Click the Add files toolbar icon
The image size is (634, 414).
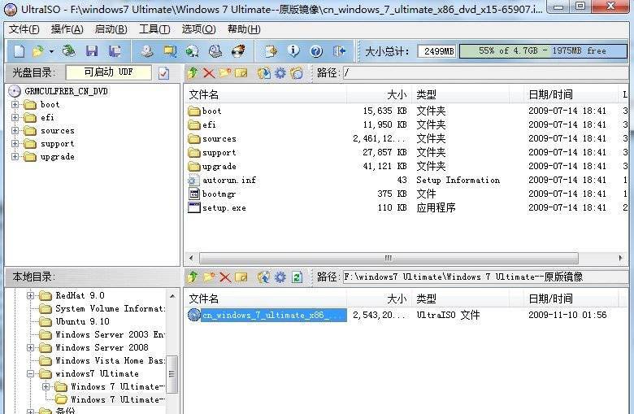[x=270, y=51]
